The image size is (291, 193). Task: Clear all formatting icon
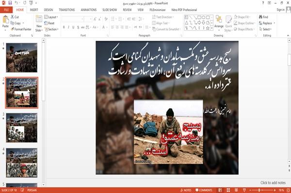tap(106, 19)
